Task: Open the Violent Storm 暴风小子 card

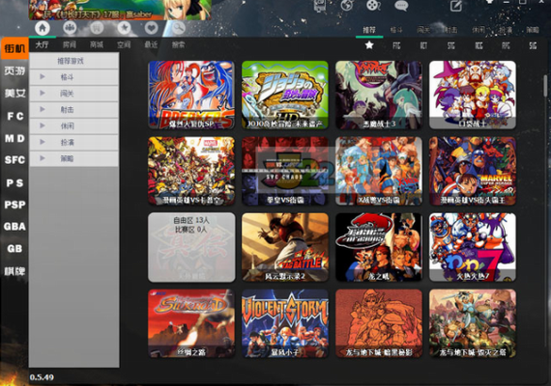Action: point(285,323)
